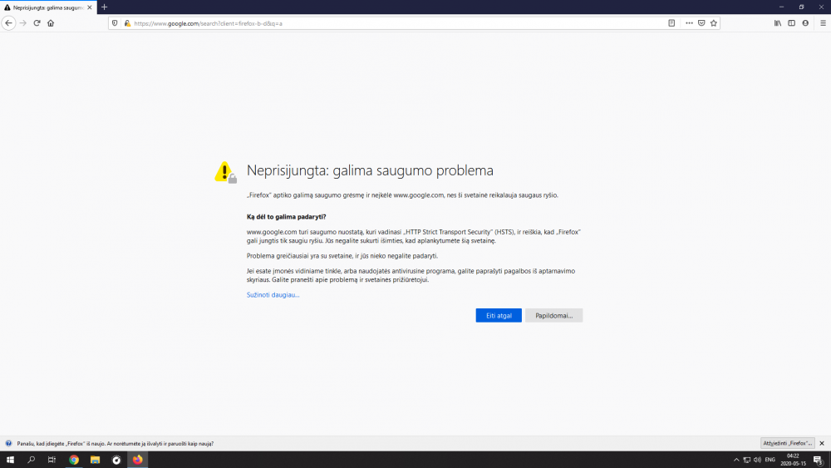The width and height of the screenshot is (831, 468).
Task: Reload the current page
Action: (x=37, y=23)
